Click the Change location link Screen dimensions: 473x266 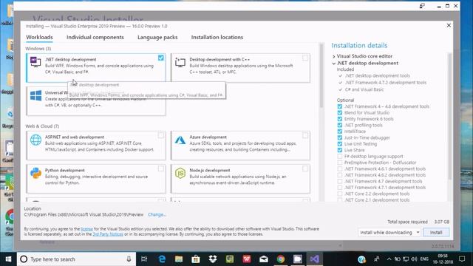[x=157, y=214]
